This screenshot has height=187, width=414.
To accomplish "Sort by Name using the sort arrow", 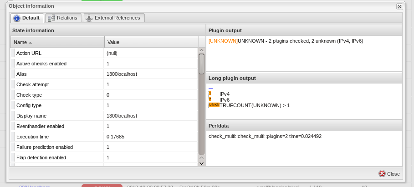I will [x=31, y=43].
